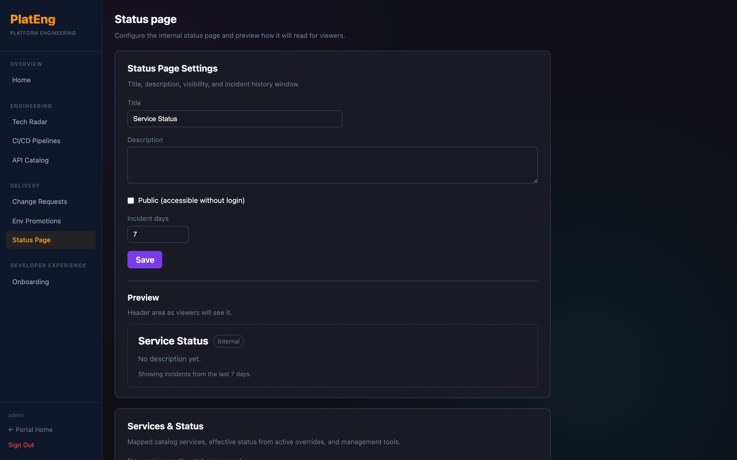737x460 pixels.
Task: Click the Internal badge in the preview
Action: pos(229,341)
